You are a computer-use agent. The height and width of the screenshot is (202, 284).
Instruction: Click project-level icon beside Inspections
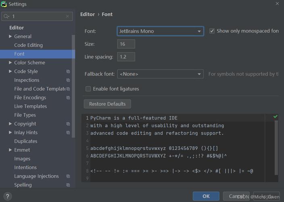(x=68, y=80)
